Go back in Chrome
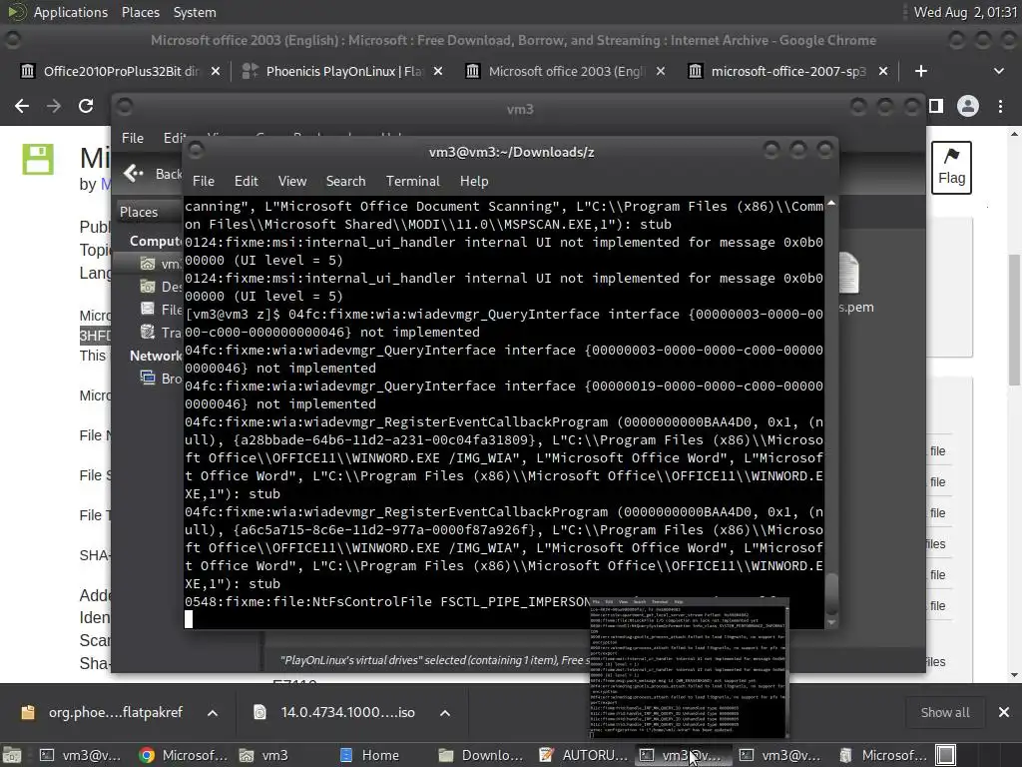The width and height of the screenshot is (1022, 767). point(22,106)
